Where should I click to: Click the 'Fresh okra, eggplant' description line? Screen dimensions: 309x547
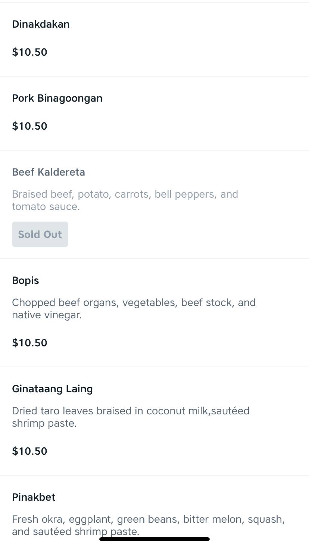pos(148,519)
